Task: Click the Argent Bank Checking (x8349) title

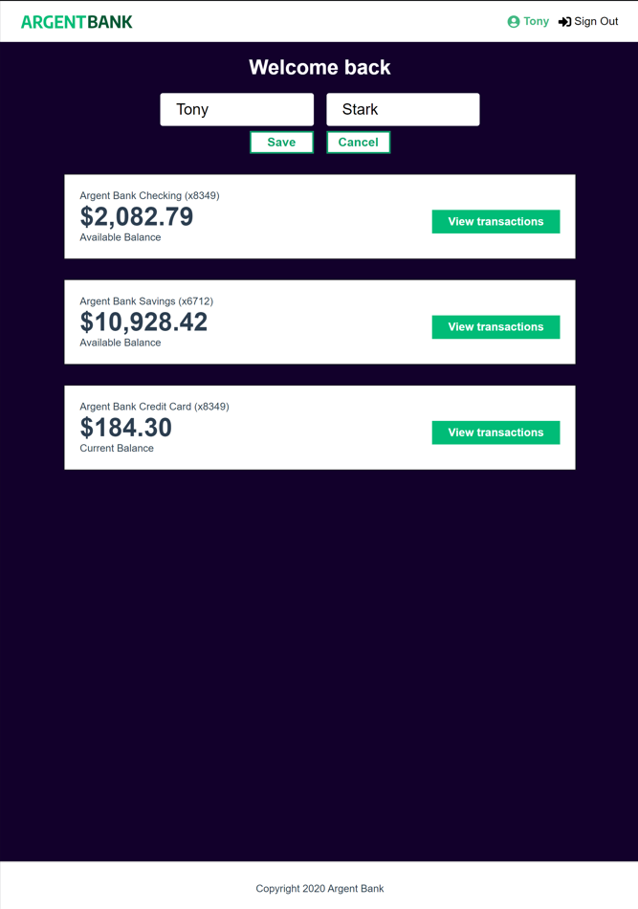Action: pos(149,196)
